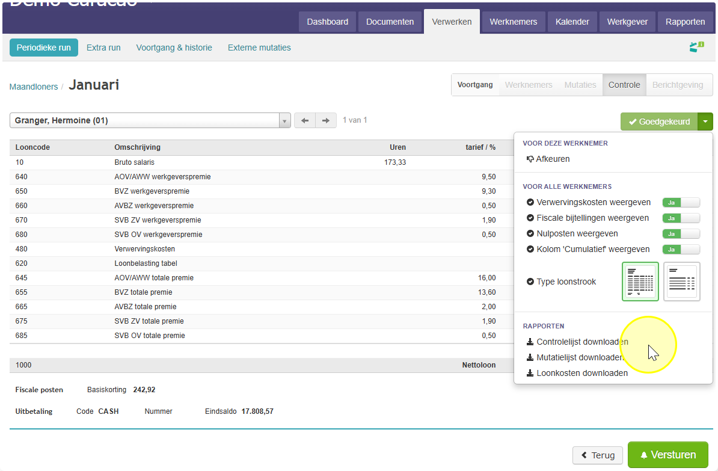Click the Omschrijving column header
The width and height of the screenshot is (718, 471).
[x=137, y=147]
